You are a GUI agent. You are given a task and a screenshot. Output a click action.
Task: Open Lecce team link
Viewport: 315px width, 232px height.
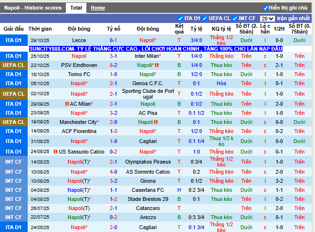(79, 40)
